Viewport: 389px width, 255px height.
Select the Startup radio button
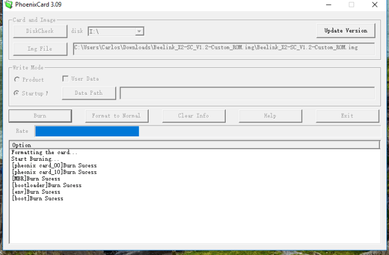pos(17,93)
